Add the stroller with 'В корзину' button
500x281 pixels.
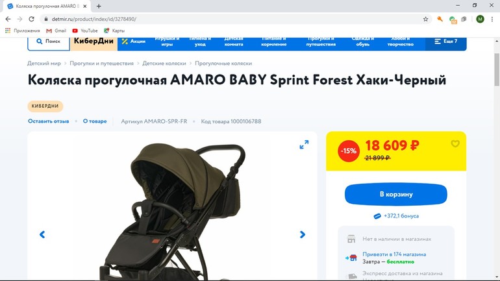coord(395,194)
